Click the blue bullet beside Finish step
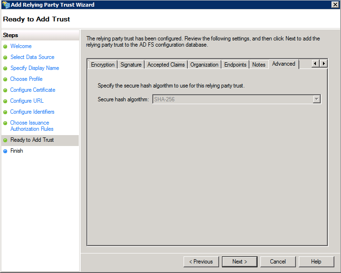The width and height of the screenshot is (341, 273). tap(5, 151)
